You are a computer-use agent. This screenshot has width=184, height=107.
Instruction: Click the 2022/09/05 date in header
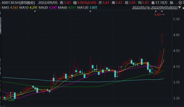(x=48, y=3)
